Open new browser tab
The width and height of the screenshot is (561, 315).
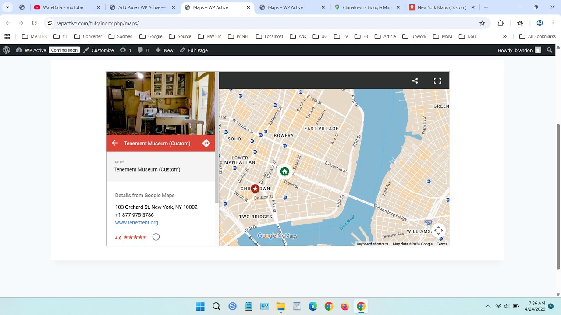(x=486, y=7)
